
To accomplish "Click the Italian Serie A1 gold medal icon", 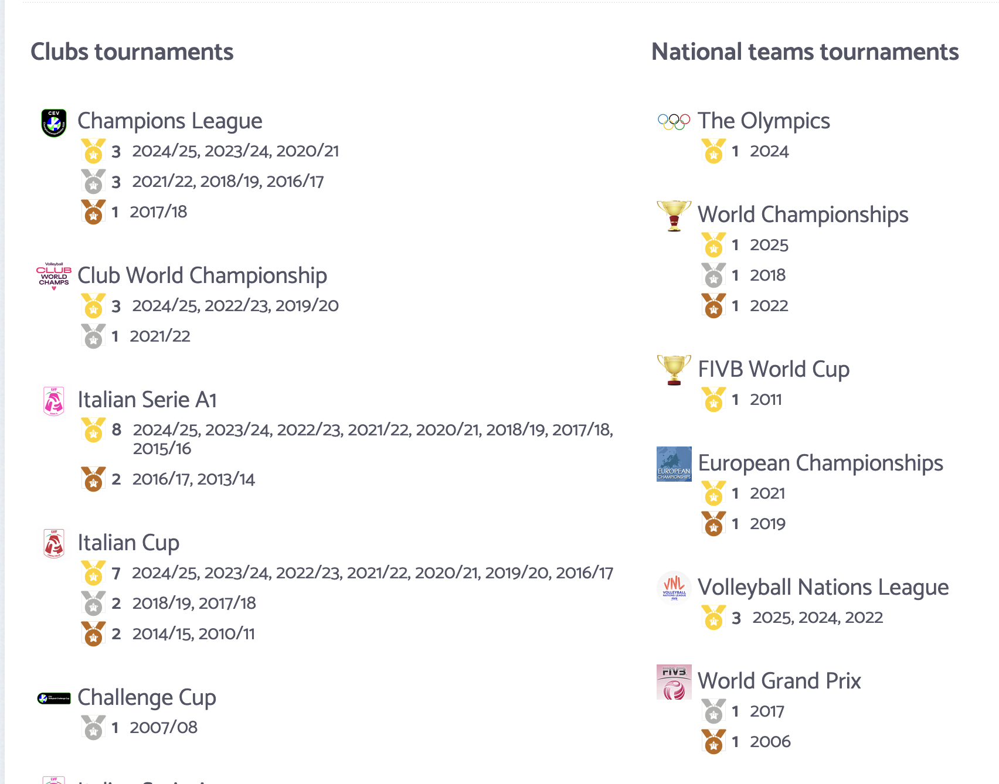I will click(x=93, y=430).
